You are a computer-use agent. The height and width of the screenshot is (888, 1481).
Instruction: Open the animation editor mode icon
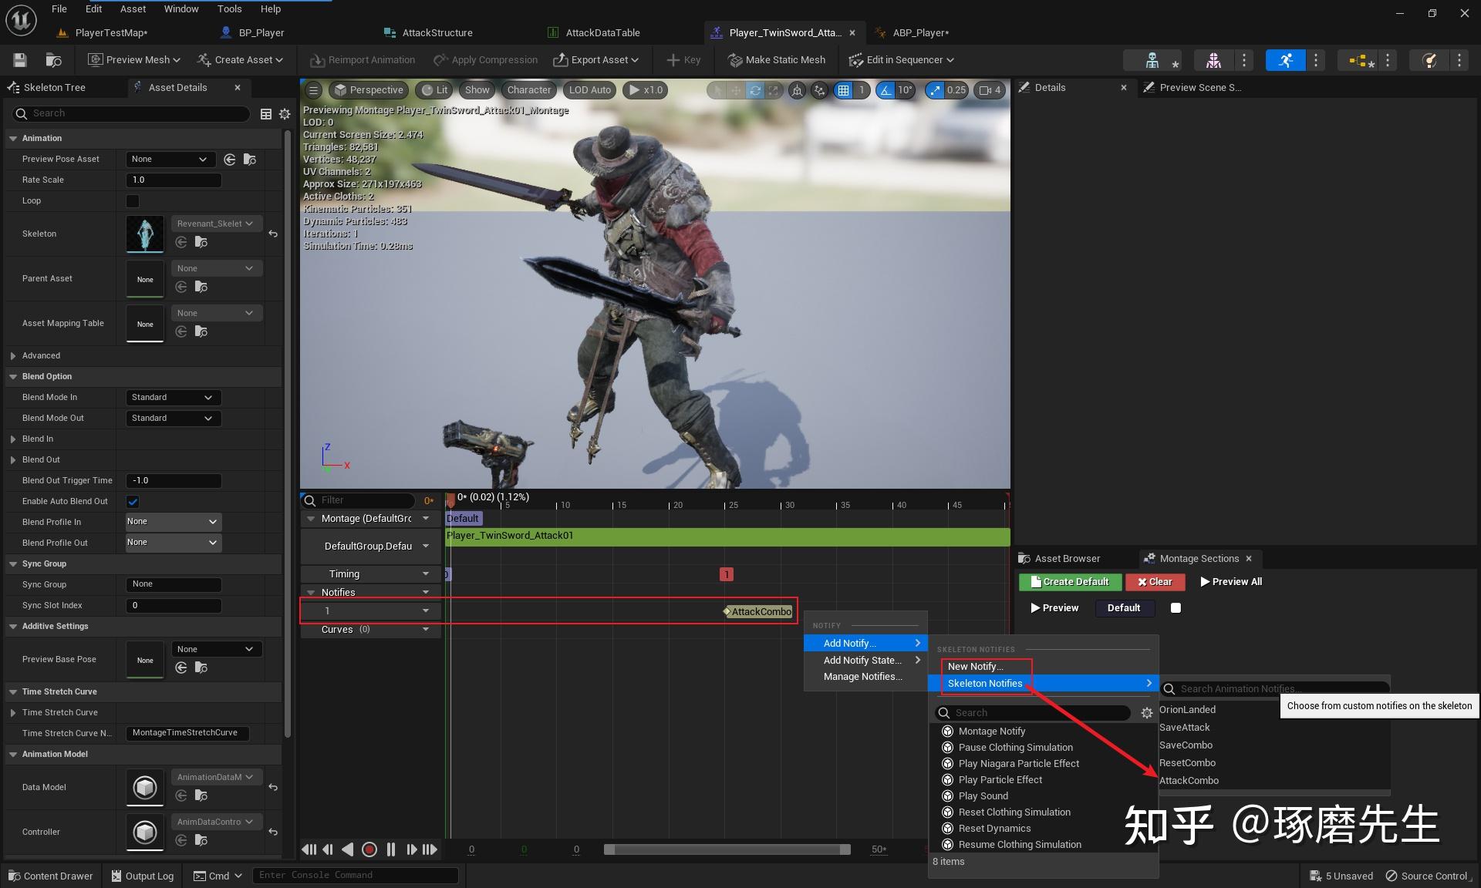[x=1285, y=60]
